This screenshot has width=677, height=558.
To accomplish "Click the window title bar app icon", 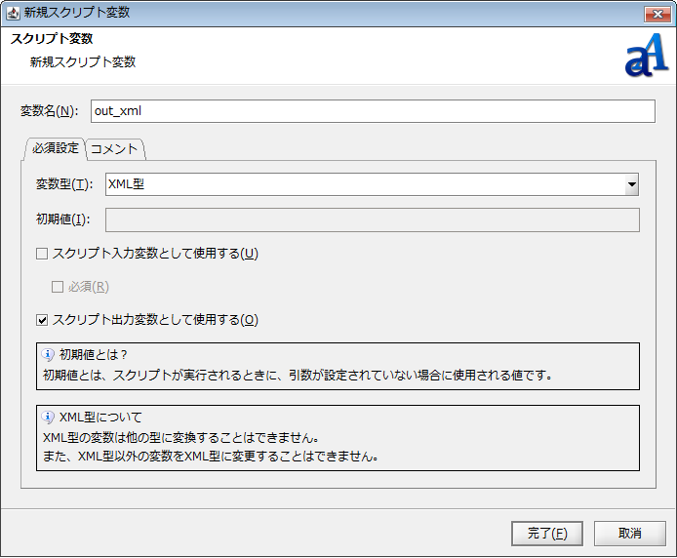I will pos(13,13).
